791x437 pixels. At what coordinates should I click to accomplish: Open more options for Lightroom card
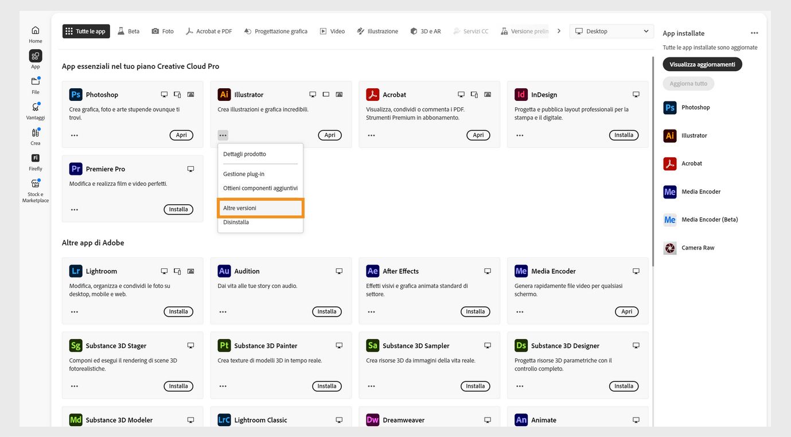75,312
